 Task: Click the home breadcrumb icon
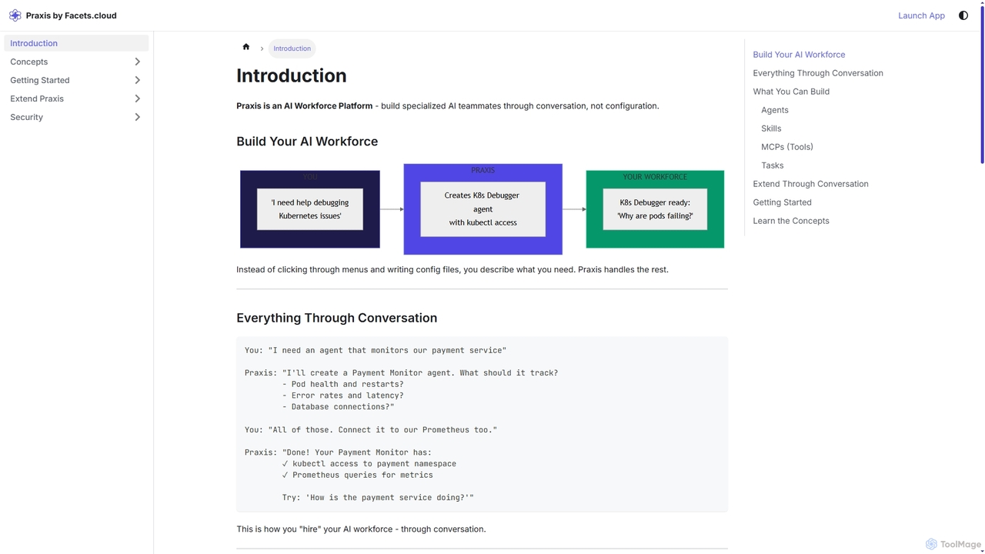(246, 47)
